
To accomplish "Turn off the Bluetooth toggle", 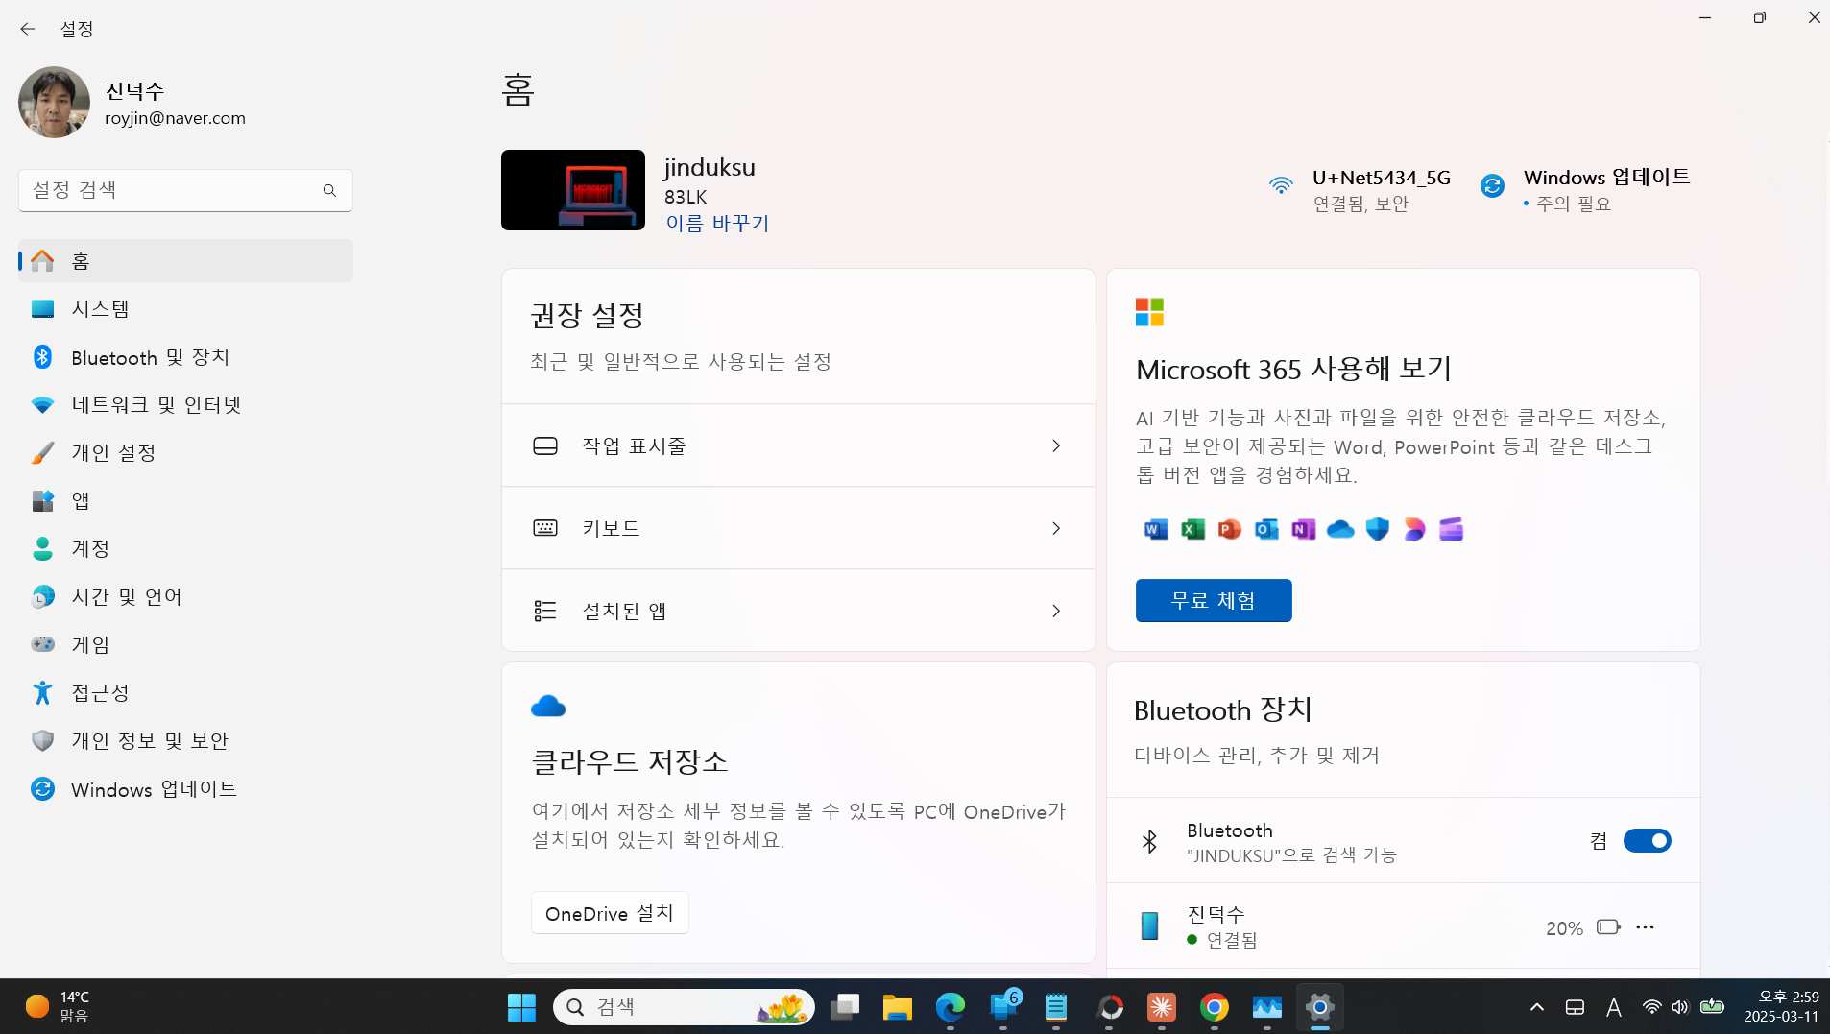I will (1647, 840).
